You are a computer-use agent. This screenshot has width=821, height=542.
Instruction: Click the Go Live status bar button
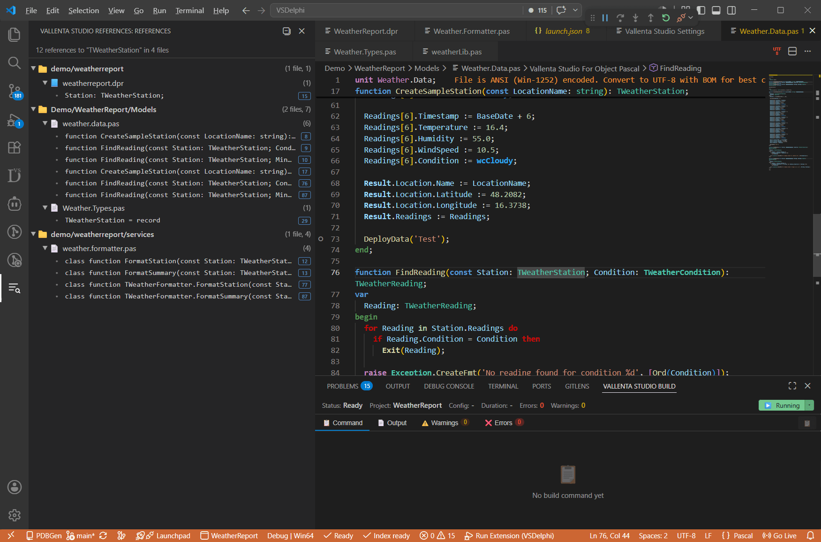click(x=779, y=535)
